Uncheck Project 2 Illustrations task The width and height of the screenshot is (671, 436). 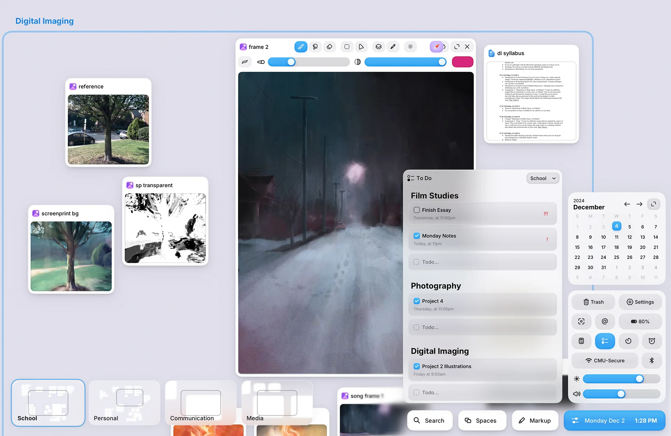coord(417,366)
